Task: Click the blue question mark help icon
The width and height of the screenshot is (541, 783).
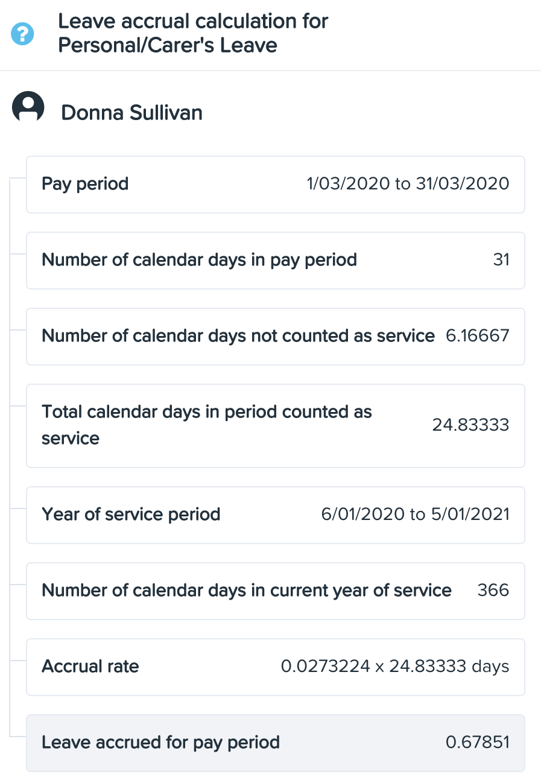Action: click(x=23, y=34)
